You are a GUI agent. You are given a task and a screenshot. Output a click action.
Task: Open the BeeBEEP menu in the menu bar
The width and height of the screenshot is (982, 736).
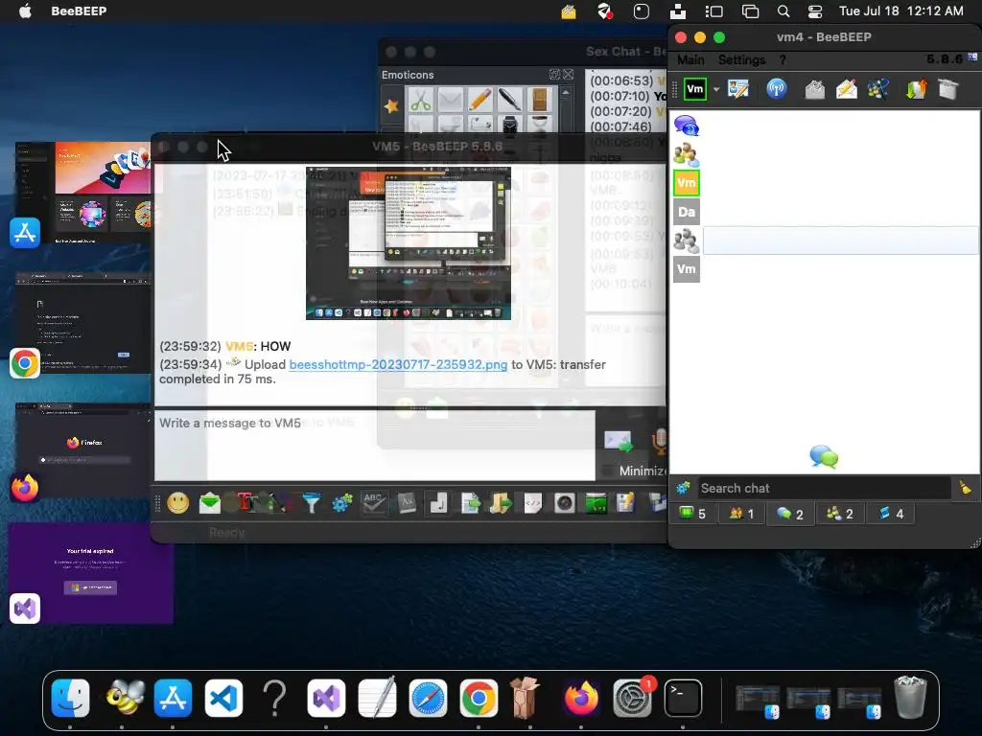(79, 11)
